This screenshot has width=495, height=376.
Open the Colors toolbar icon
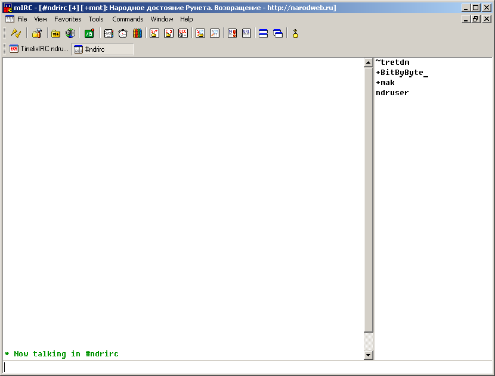[x=137, y=34]
